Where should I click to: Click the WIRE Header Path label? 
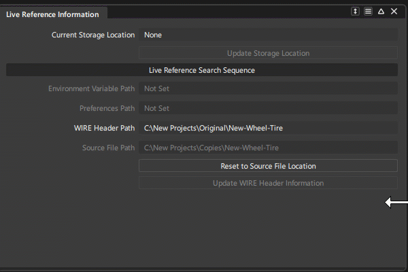click(x=105, y=128)
